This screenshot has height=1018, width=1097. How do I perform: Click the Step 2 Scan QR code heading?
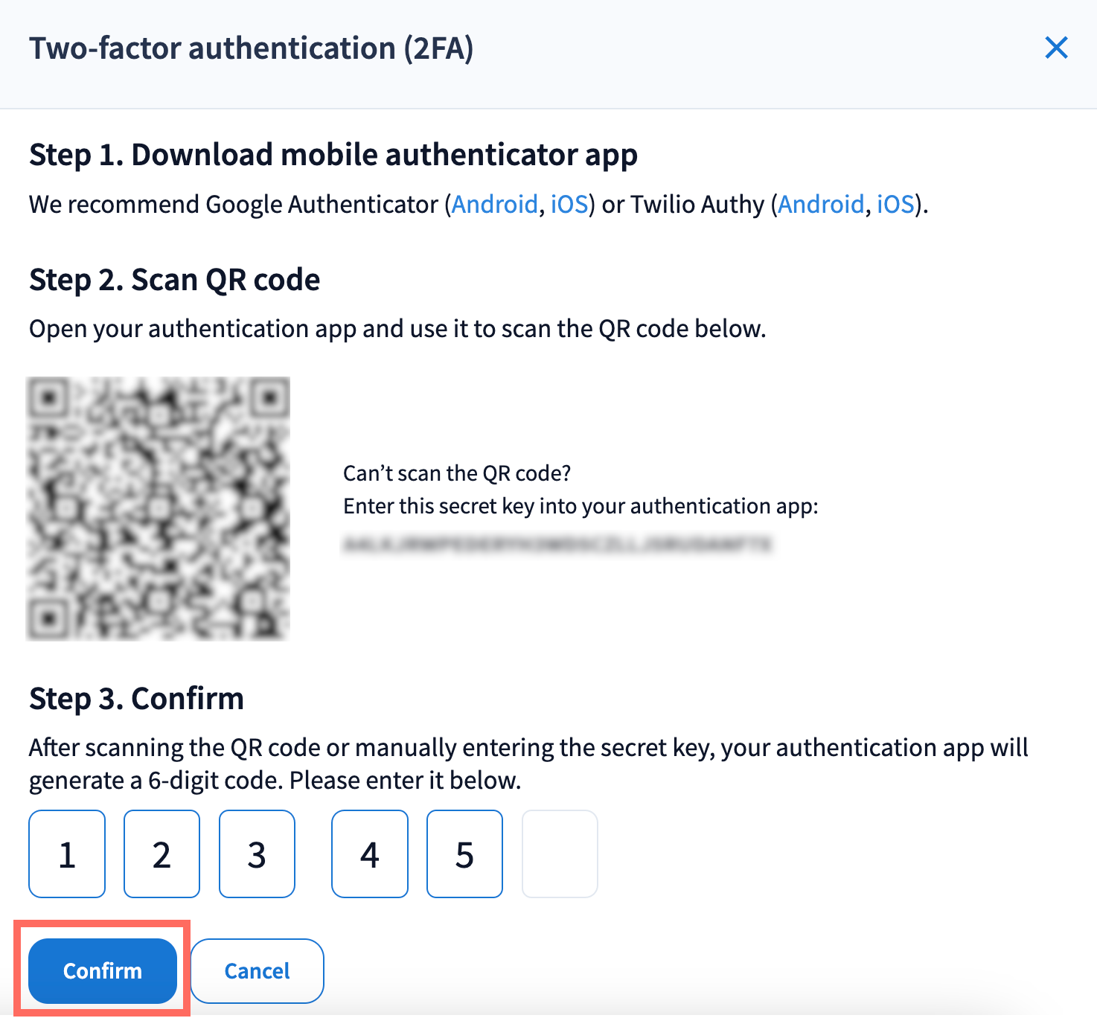175,280
